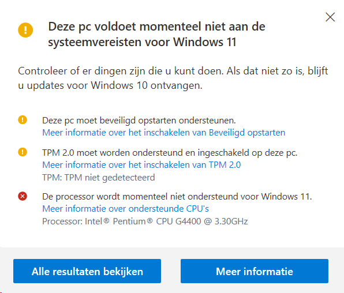344x293 pixels.
Task: Click the Alle resultaten bekijken button
Action: (87, 271)
